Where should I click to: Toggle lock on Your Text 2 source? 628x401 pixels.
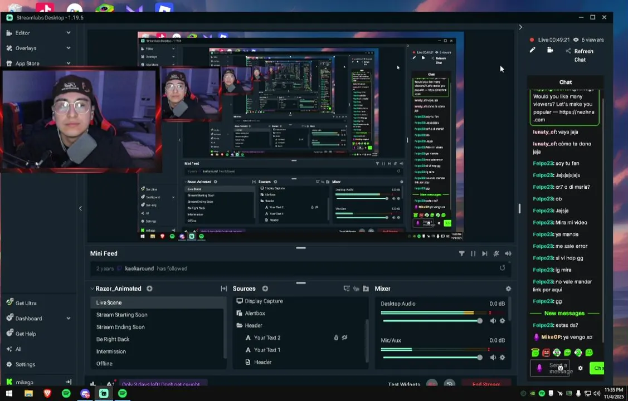click(336, 338)
